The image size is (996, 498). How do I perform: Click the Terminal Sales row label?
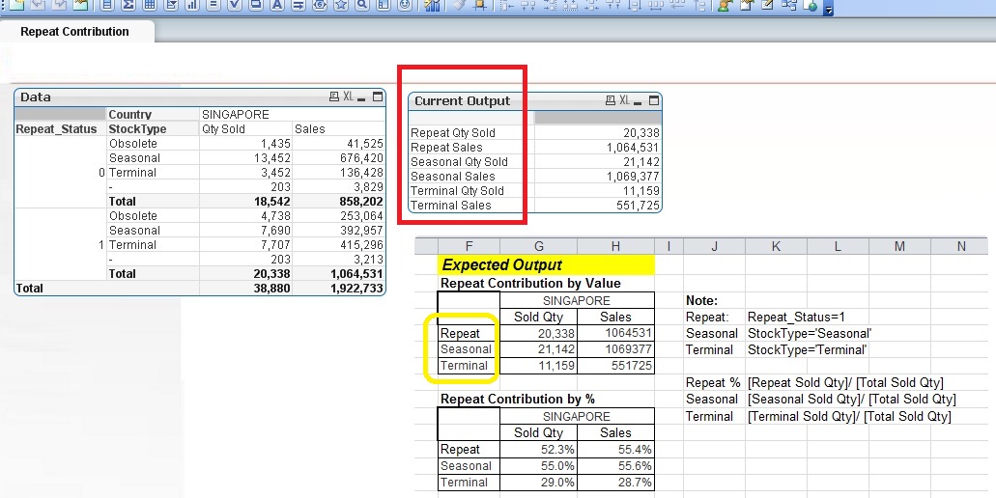[451, 206]
